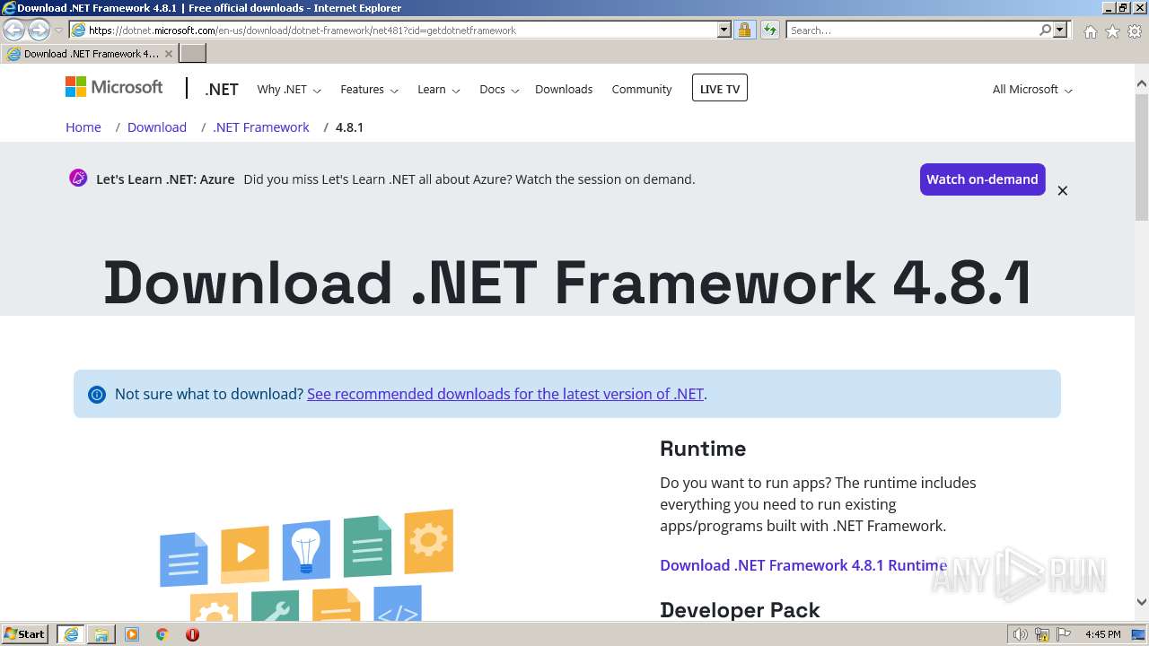Open the IE Home icon
1149x646 pixels.
click(x=1090, y=31)
